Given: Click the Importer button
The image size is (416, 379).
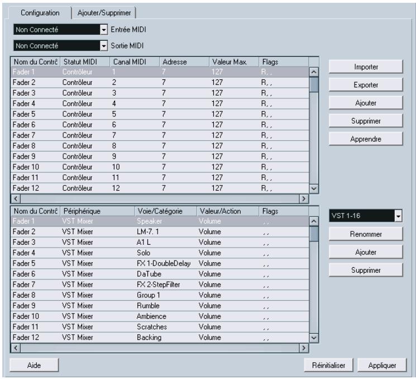Looking at the screenshot, I should coord(366,67).
